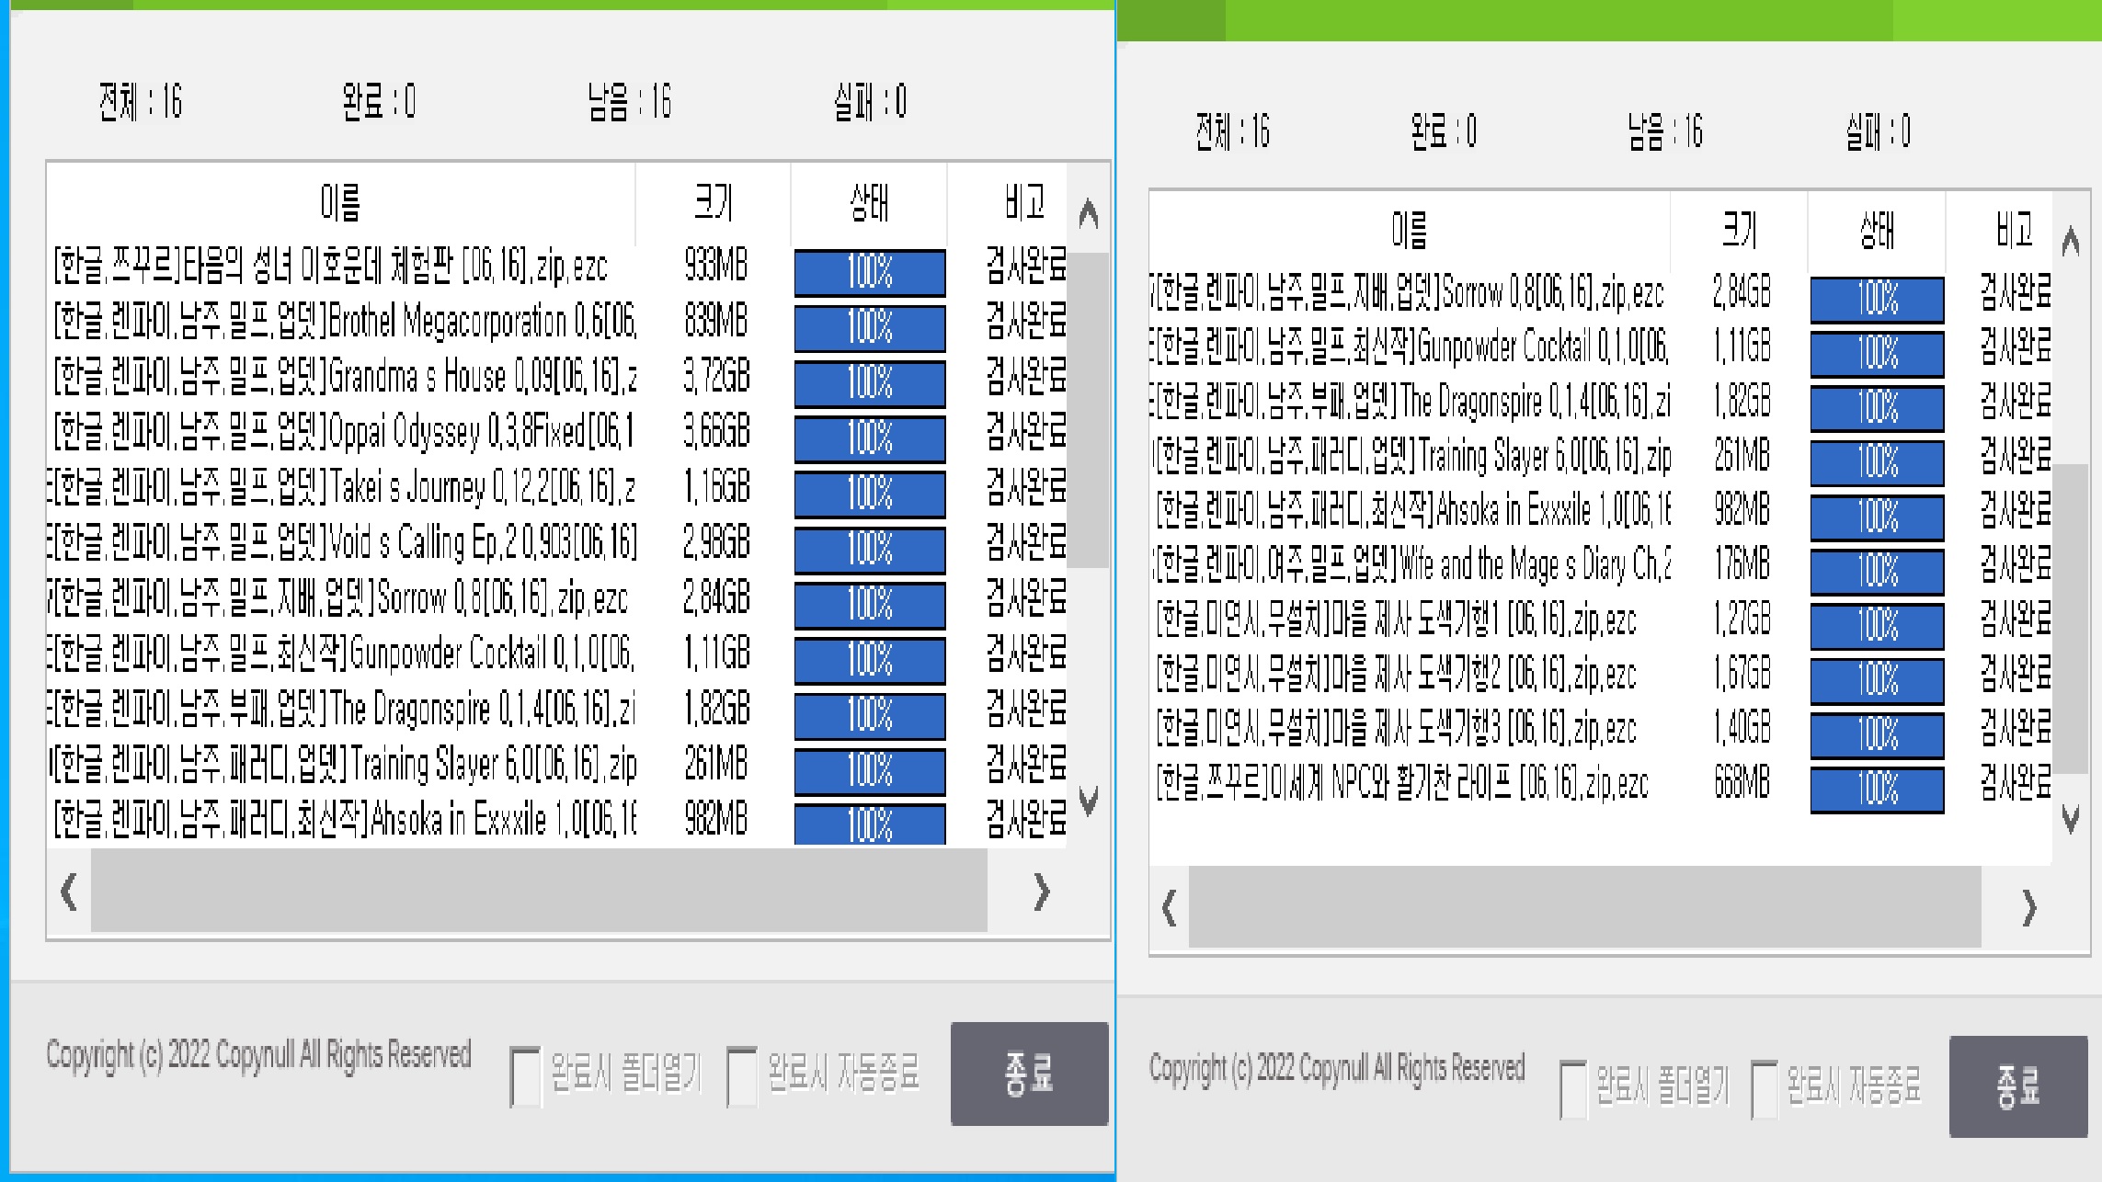Click scroll right arrow in left window
Image resolution: width=2102 pixels, height=1182 pixels.
click(x=1042, y=892)
